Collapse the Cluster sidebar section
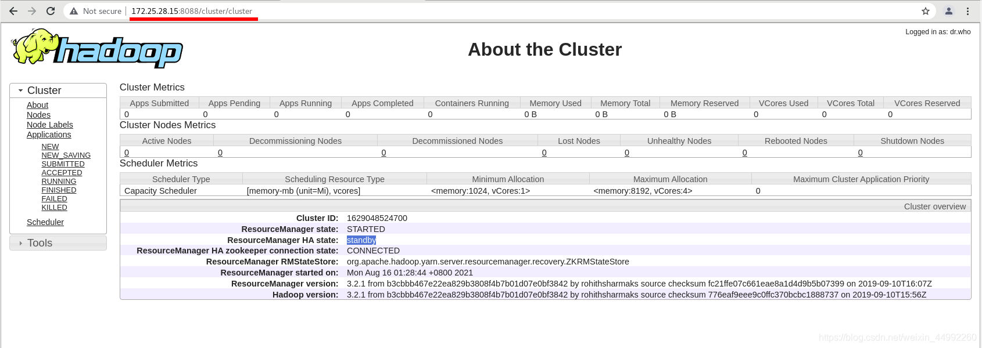This screenshot has height=348, width=982. click(58, 90)
